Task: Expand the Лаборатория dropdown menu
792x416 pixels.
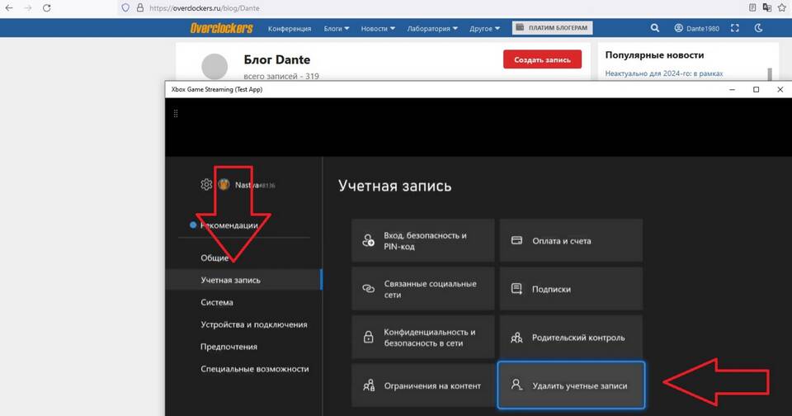Action: coord(432,28)
